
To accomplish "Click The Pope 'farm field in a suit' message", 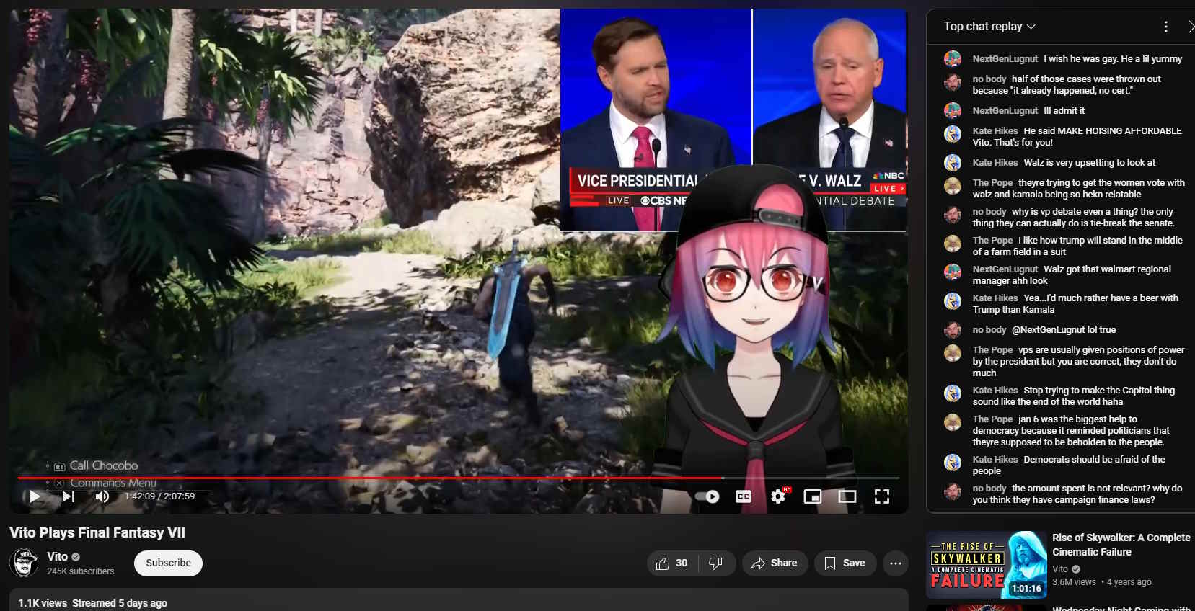I will click(1077, 246).
